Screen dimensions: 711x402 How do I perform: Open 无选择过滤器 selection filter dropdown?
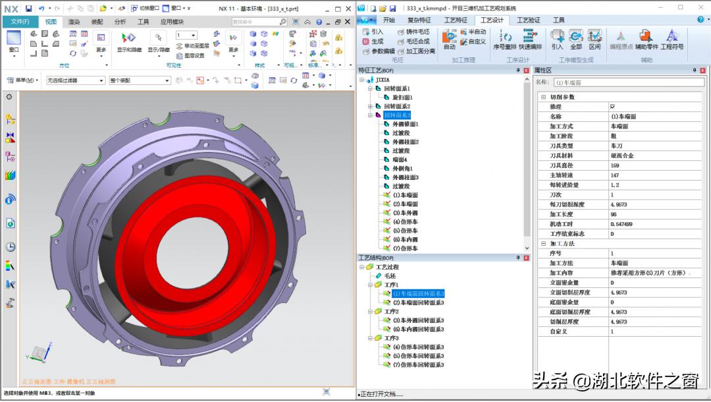tap(76, 80)
